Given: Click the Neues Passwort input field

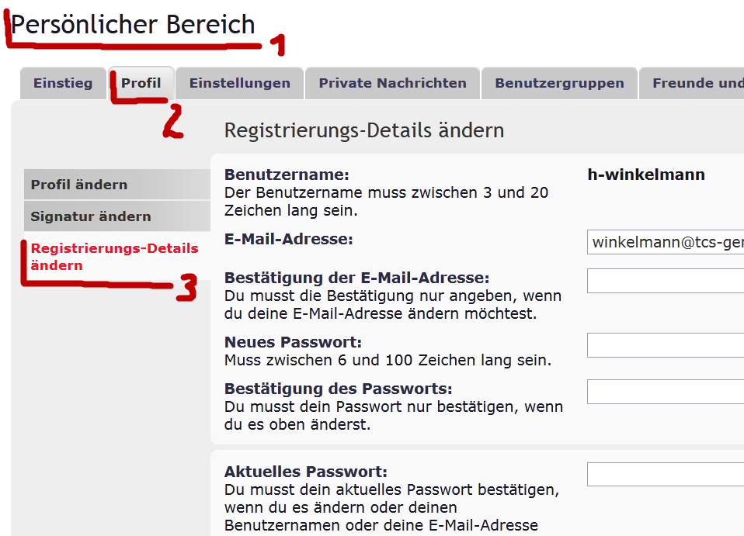Looking at the screenshot, I should 666,345.
